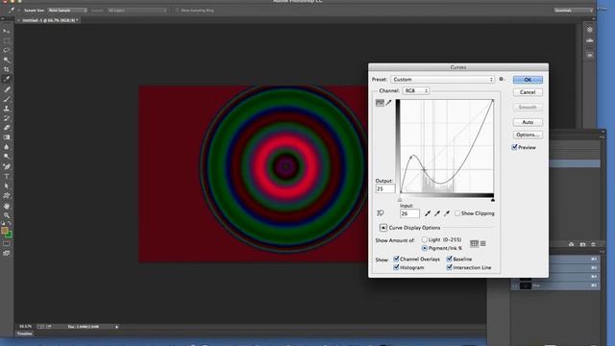This screenshot has height=346, width=615.
Task: Click the curve control point near the peak
Action: click(411, 157)
